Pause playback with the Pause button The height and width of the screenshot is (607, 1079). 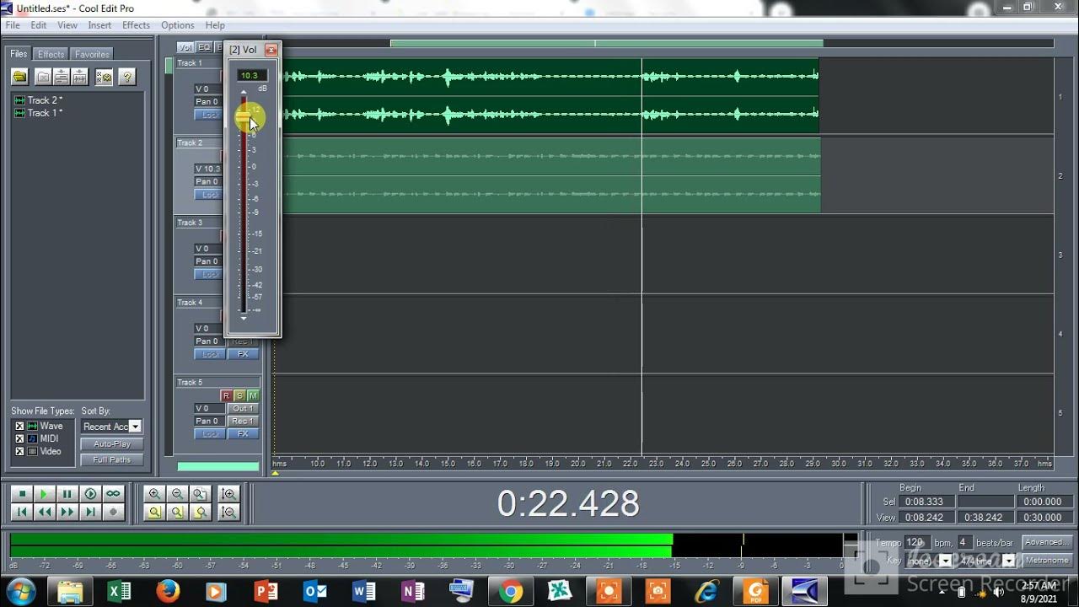tap(67, 494)
